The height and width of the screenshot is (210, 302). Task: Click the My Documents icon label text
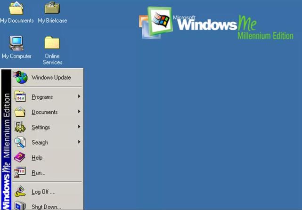pos(17,21)
